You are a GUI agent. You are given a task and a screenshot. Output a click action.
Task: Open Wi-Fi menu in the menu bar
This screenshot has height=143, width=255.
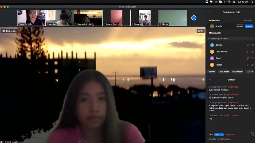tap(229, 2)
